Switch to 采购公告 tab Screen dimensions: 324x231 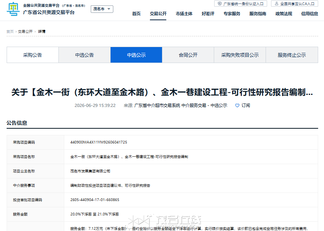tap(33, 55)
